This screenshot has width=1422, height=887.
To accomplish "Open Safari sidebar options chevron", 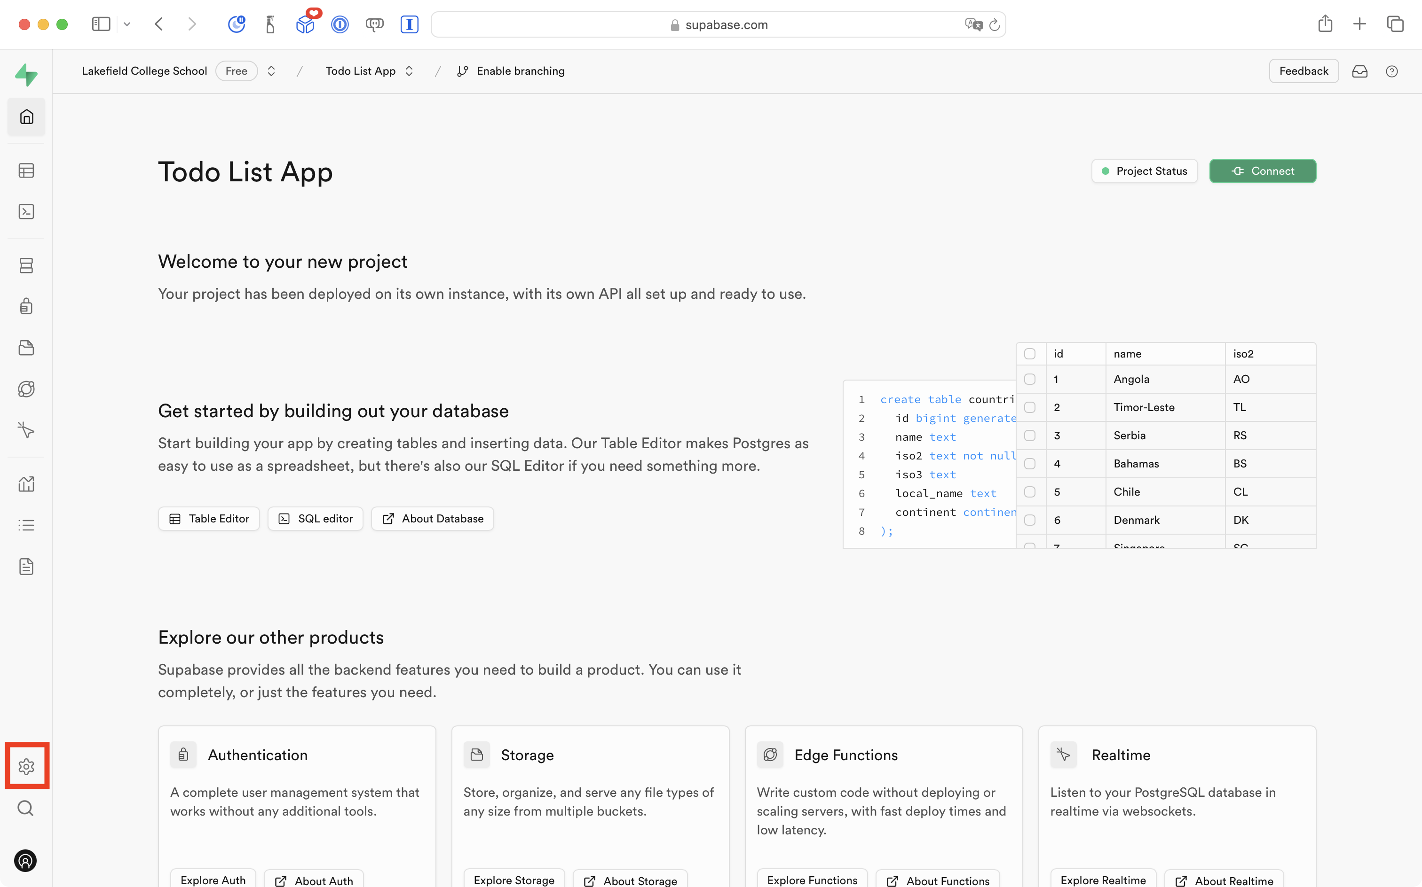I will point(127,24).
